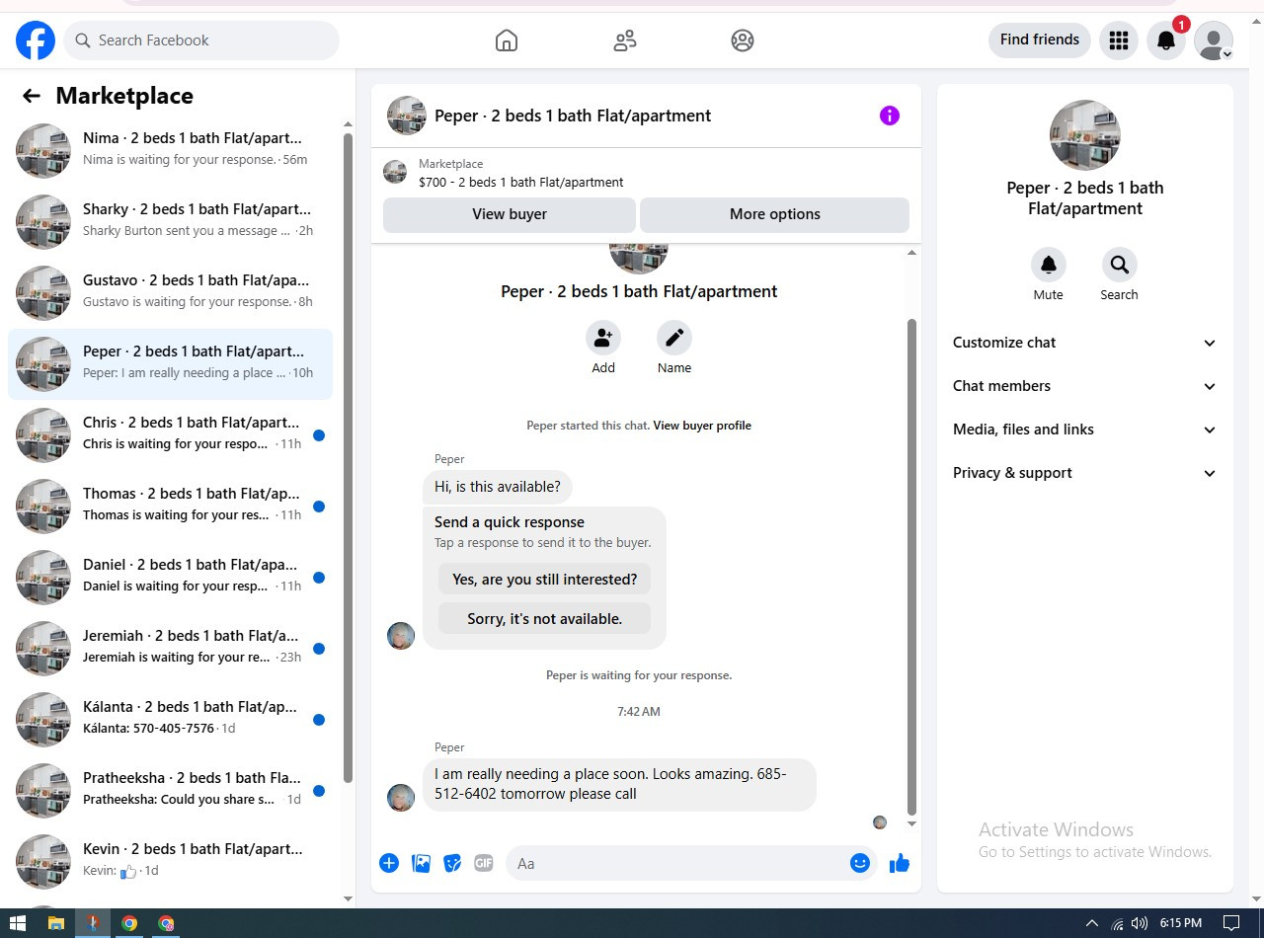
Task: Click the purple conversation info icon
Action: 890,116
